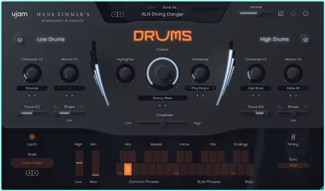This screenshot has height=191, width=325.
Task: Click the C3 key
Action: click(x=176, y=169)
